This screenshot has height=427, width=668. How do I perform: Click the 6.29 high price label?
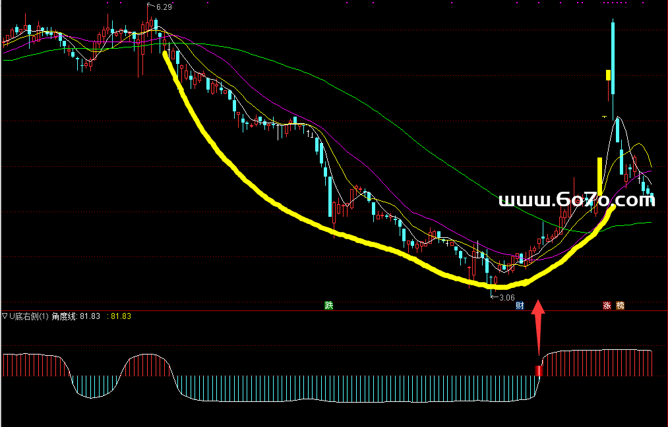(164, 7)
